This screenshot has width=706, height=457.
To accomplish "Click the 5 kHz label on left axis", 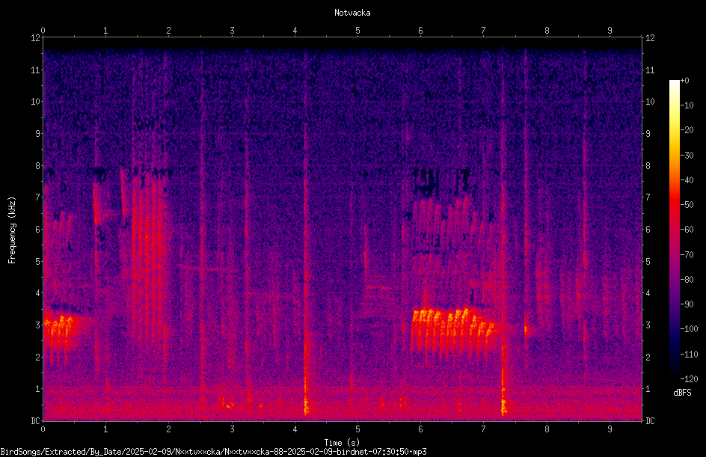I will 38,261.
